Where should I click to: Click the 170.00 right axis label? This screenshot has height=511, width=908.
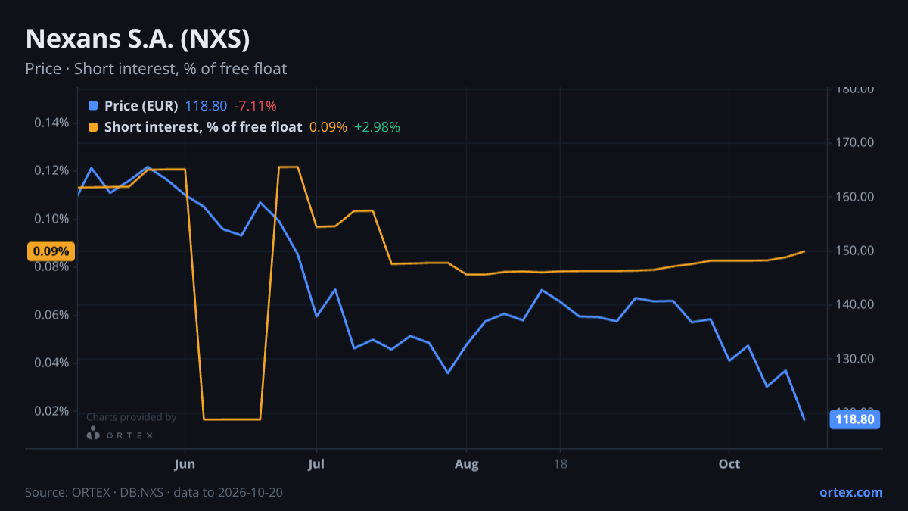tap(855, 142)
